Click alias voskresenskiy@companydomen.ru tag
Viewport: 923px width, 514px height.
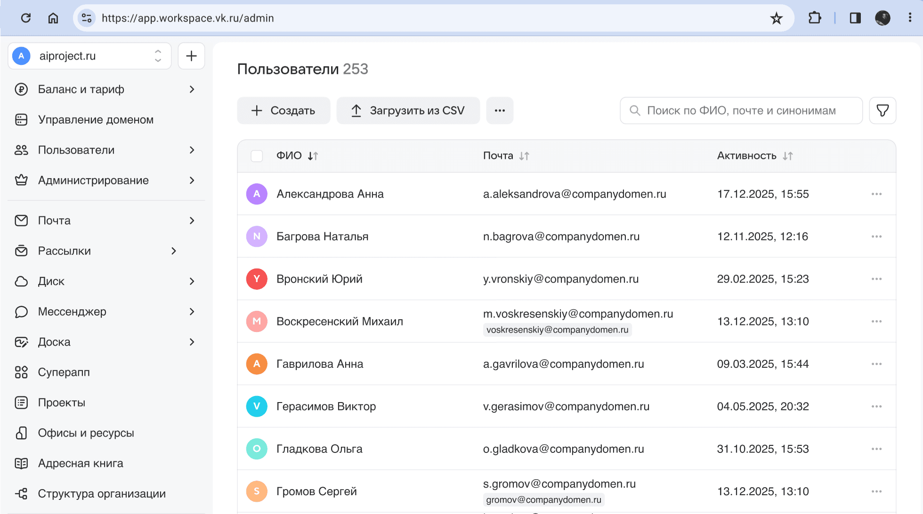[558, 330]
